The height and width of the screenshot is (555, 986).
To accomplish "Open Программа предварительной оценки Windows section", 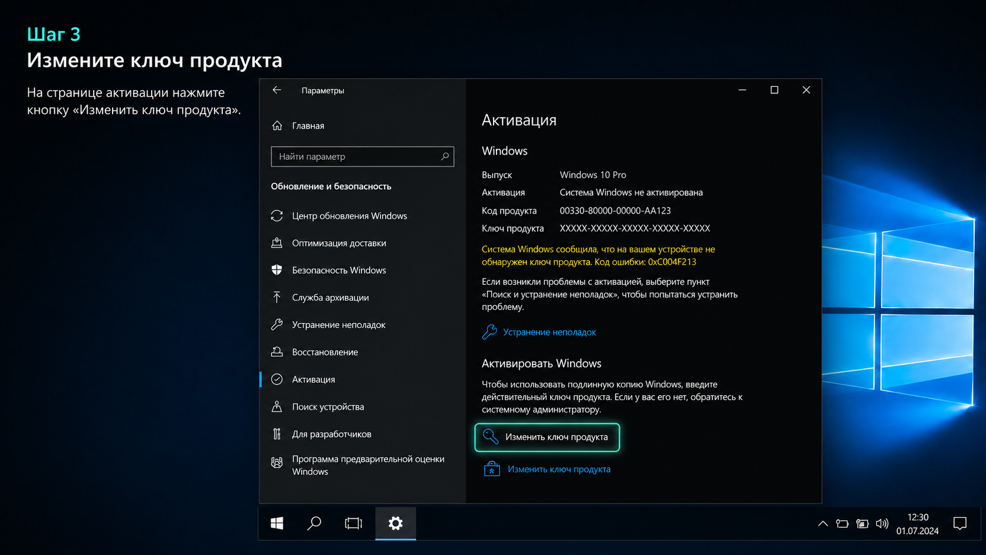I will coord(368,465).
